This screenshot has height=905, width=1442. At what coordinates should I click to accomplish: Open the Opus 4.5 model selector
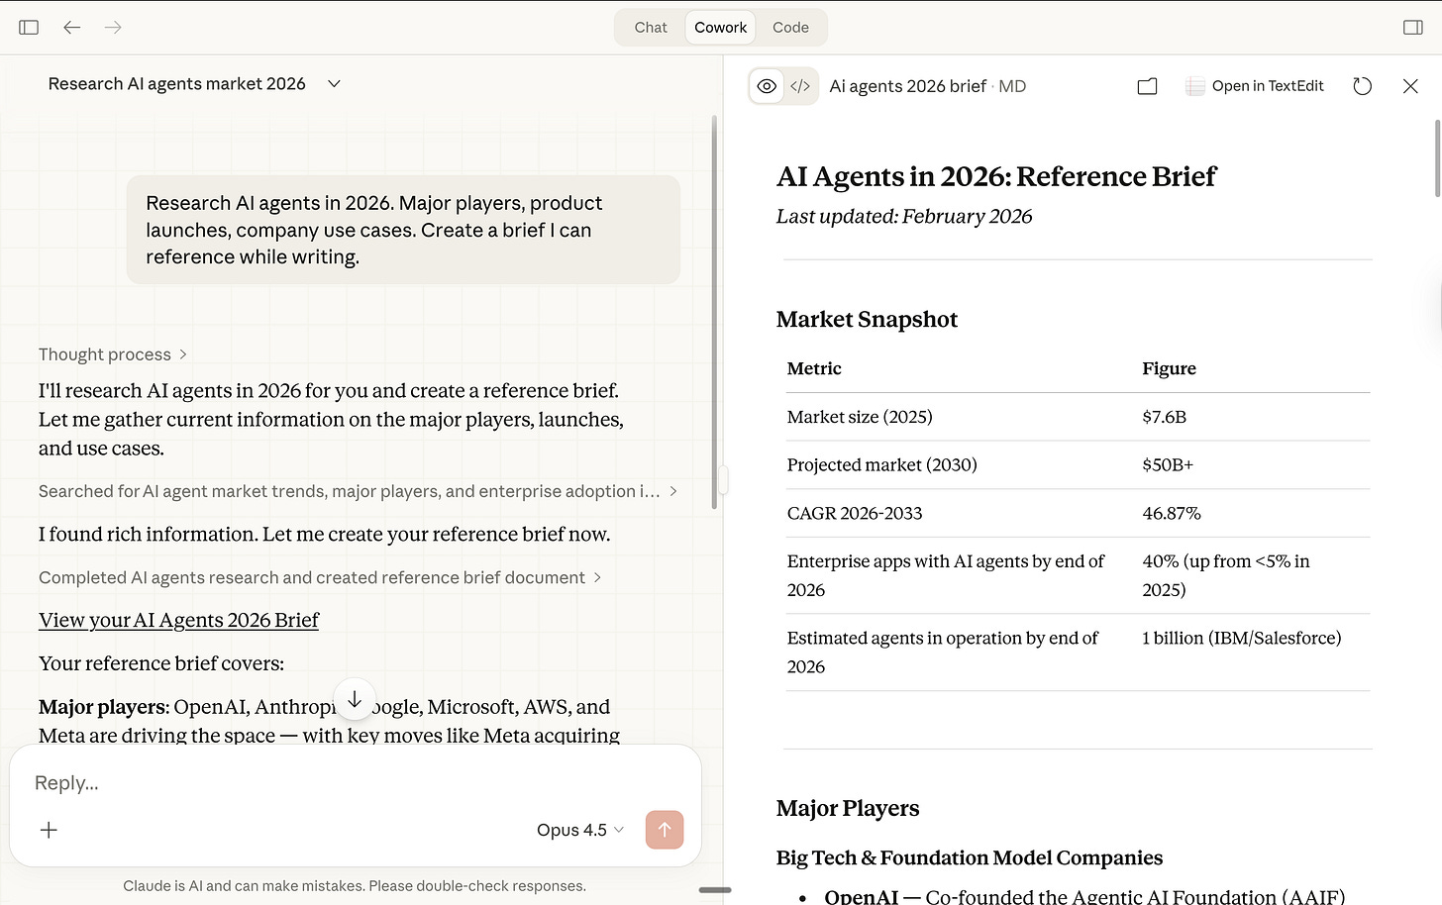[x=579, y=830]
